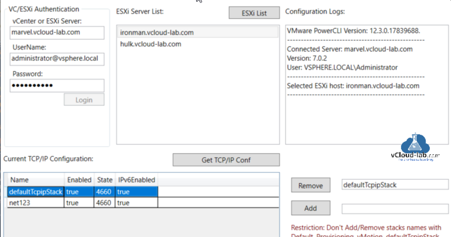The width and height of the screenshot is (451, 237).
Task: Click the Remove button
Action: [x=310, y=185]
